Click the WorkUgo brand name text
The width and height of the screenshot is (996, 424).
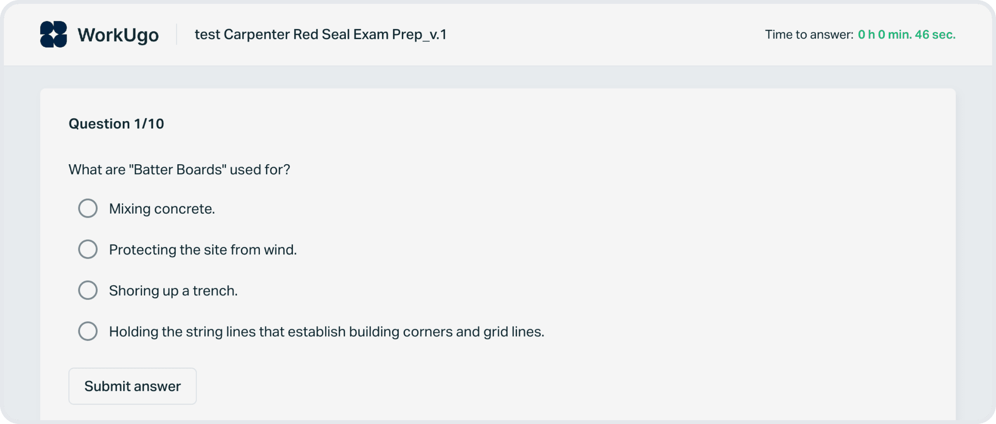[118, 35]
